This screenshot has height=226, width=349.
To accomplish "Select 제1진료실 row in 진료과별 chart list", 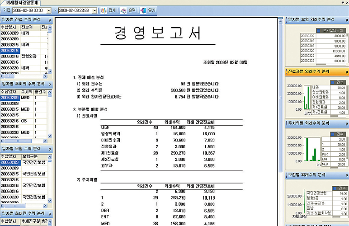I will coord(329,107).
